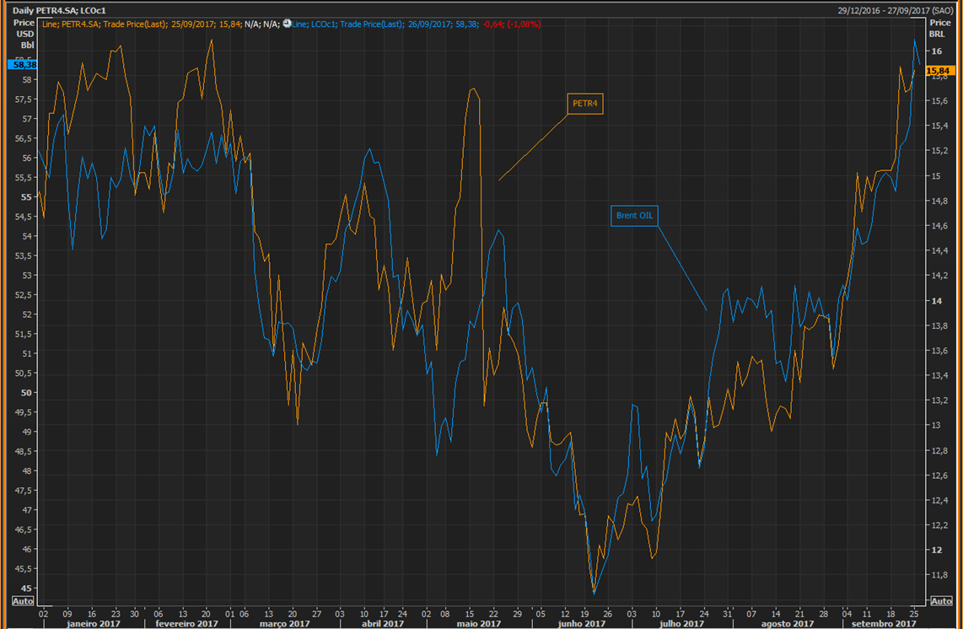The width and height of the screenshot is (963, 629).
Task: Click março 2017 on the time axis
Action: point(286,623)
